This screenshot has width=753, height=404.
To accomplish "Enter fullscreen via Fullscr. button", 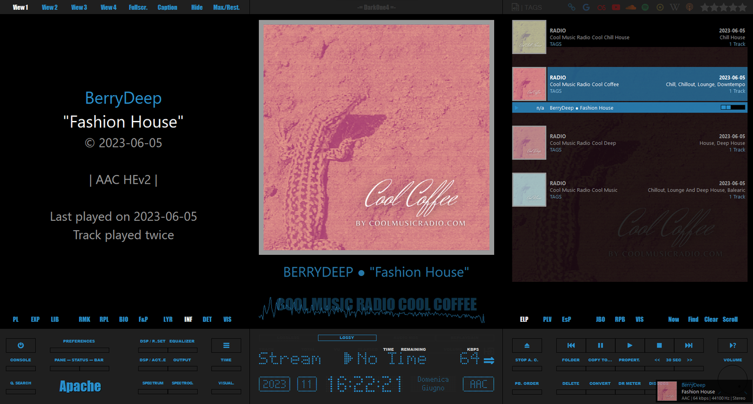I will pyautogui.click(x=138, y=8).
